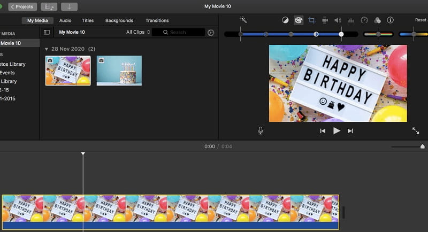The width and height of the screenshot is (428, 232).
Task: Select iMovie Library in sidebar
Action: (9, 81)
